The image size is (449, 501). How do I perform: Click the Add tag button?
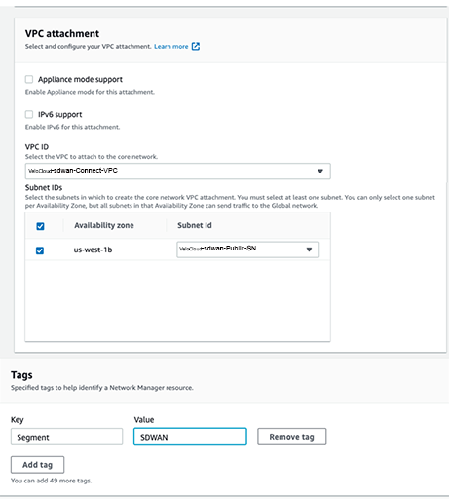pos(37,465)
